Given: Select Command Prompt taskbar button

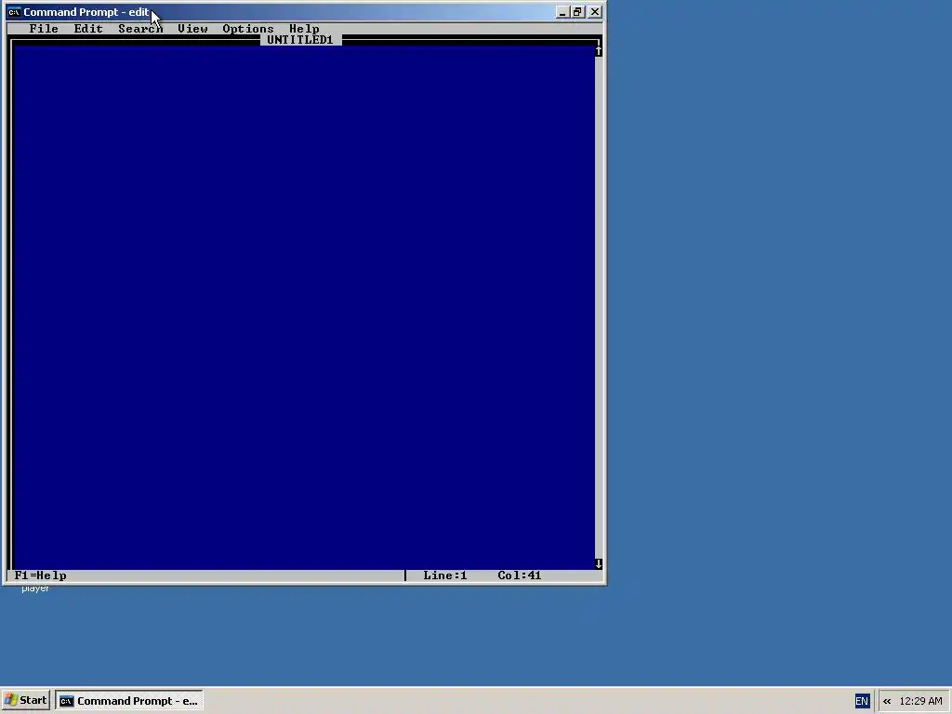Looking at the screenshot, I should [x=129, y=701].
